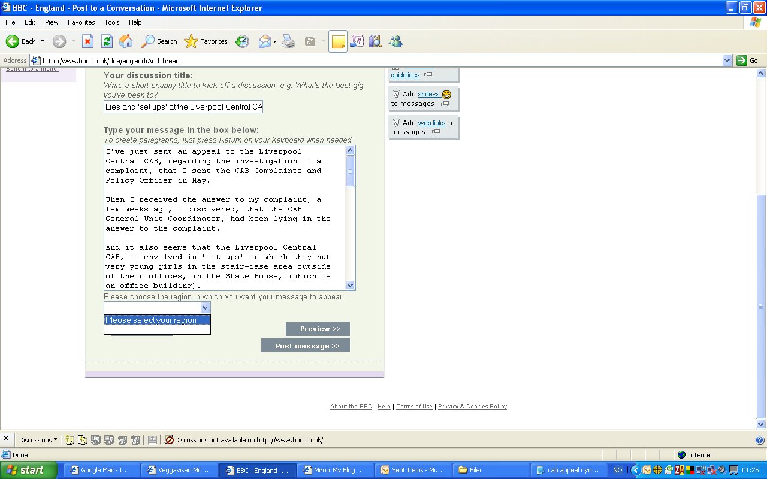
Task: Click the Insert Discussion icon in Discussions bar
Action: coord(70,439)
